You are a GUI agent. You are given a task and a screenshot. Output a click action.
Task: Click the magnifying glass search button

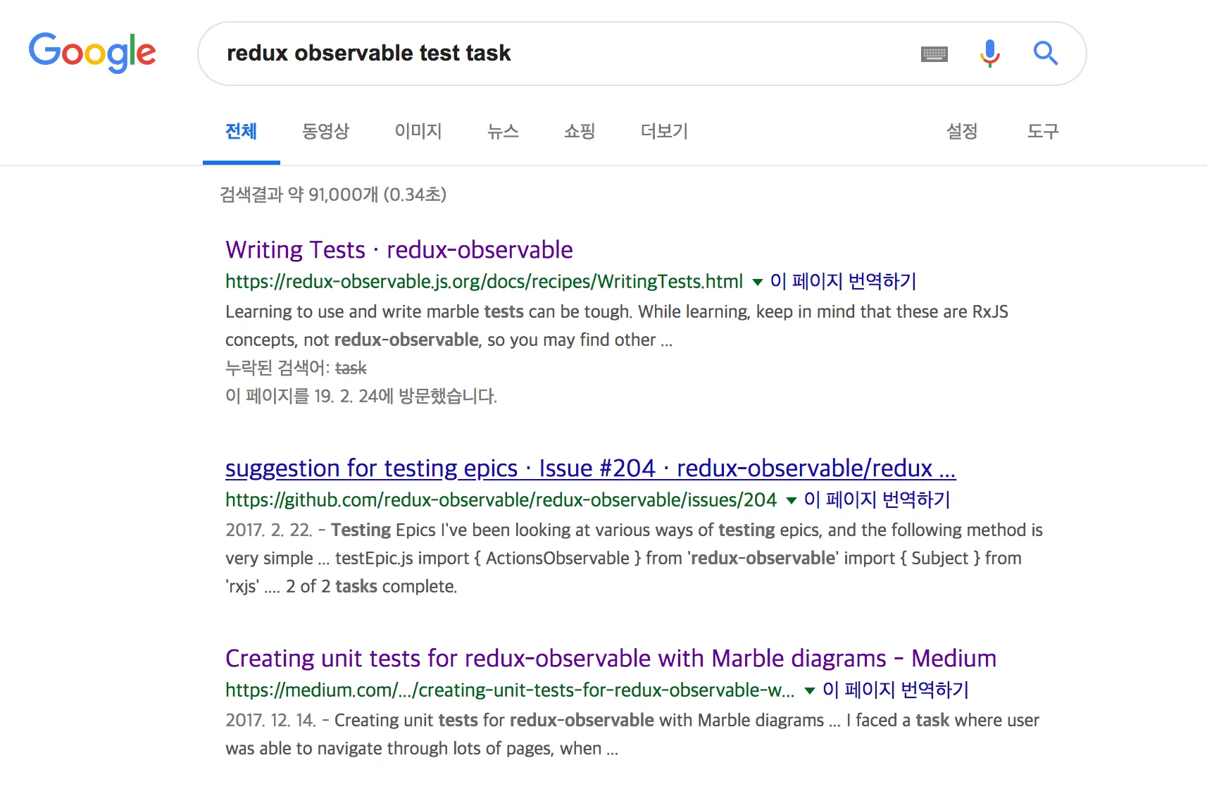pyautogui.click(x=1046, y=54)
